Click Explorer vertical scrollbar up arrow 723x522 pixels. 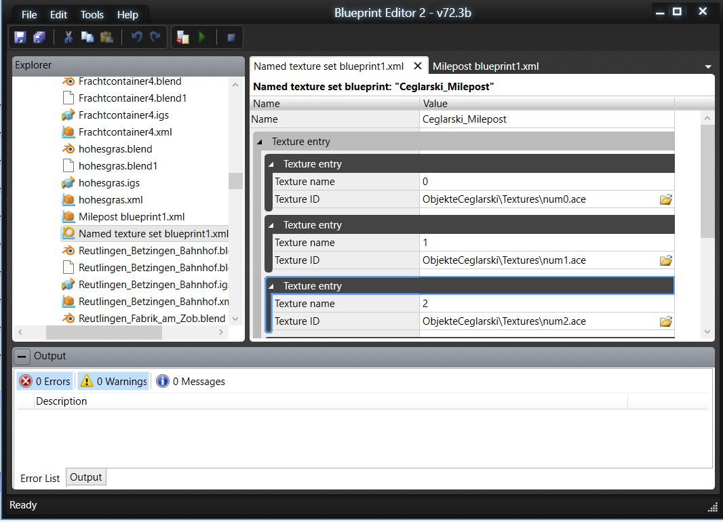point(235,85)
